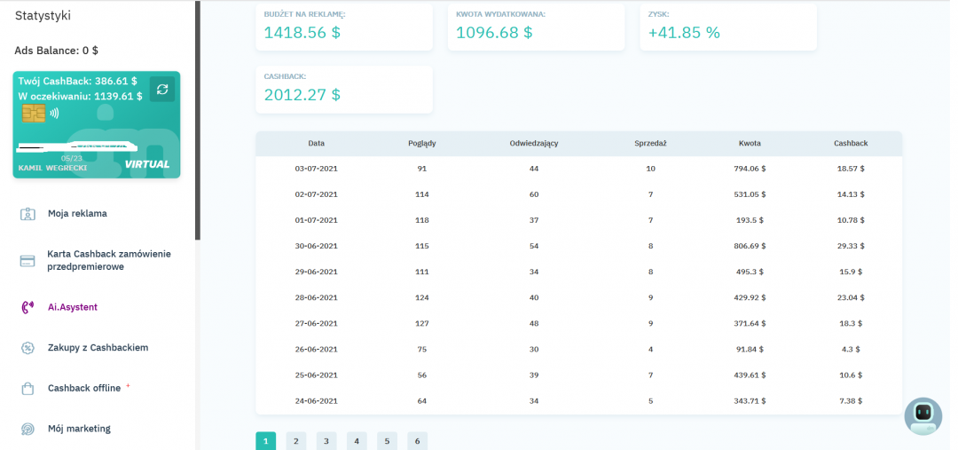This screenshot has width=958, height=450.
Task: Click the Cashback offline bag icon
Action: [27, 389]
